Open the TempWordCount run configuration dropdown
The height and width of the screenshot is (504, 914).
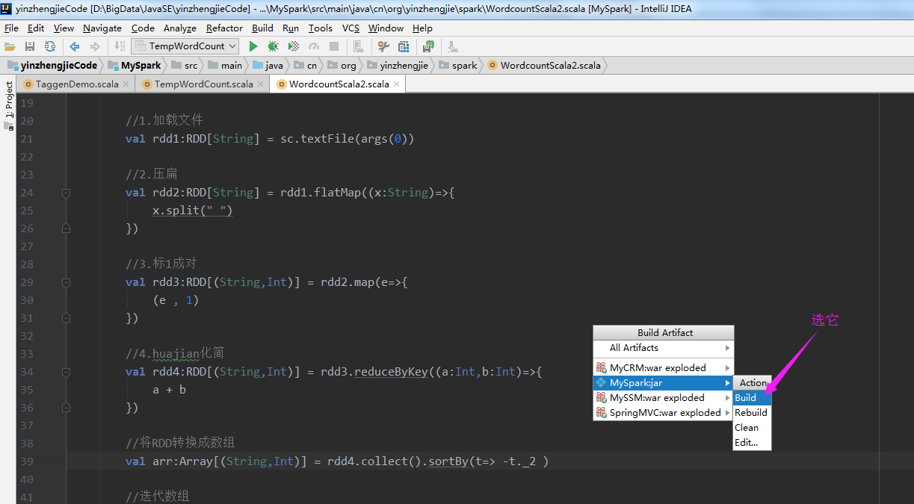tap(185, 46)
